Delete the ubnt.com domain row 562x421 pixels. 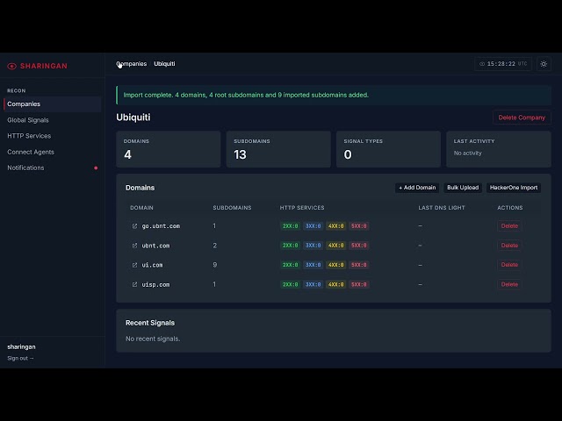pyautogui.click(x=509, y=246)
